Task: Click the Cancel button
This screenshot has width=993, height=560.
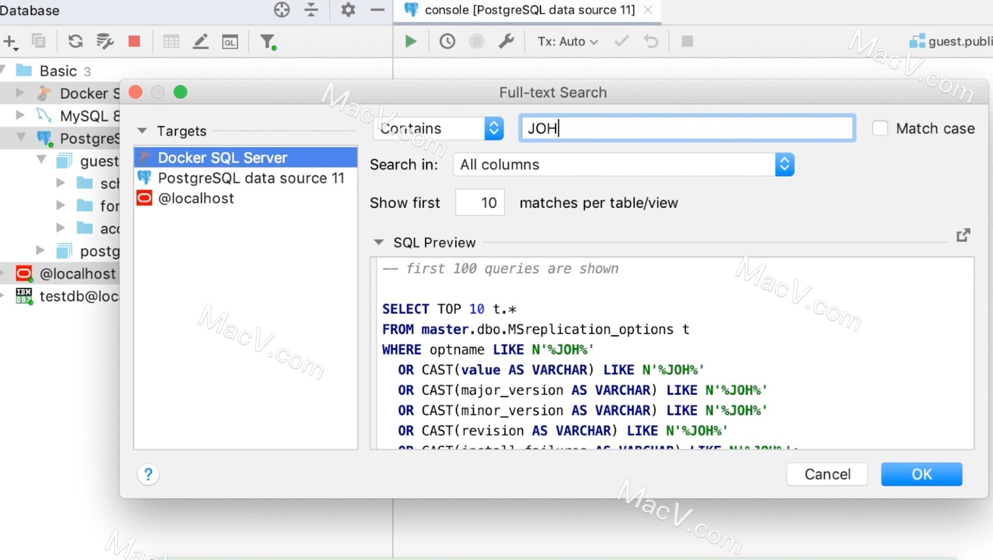Action: 827,474
